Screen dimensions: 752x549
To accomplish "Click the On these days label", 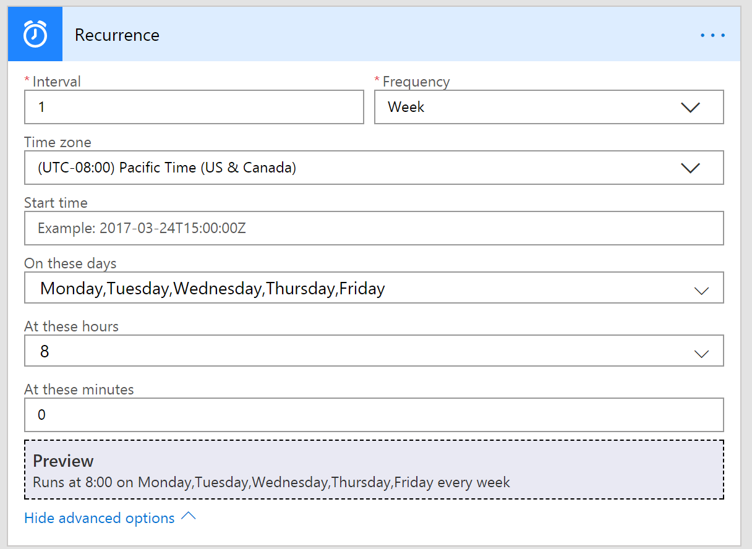I will 70,263.
